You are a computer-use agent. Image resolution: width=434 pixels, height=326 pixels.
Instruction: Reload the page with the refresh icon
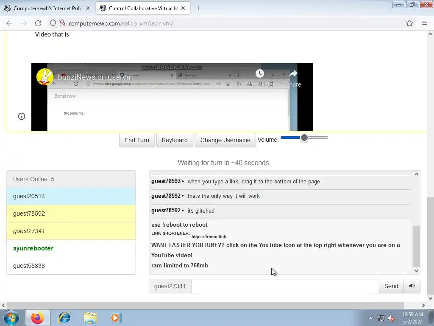click(x=38, y=23)
